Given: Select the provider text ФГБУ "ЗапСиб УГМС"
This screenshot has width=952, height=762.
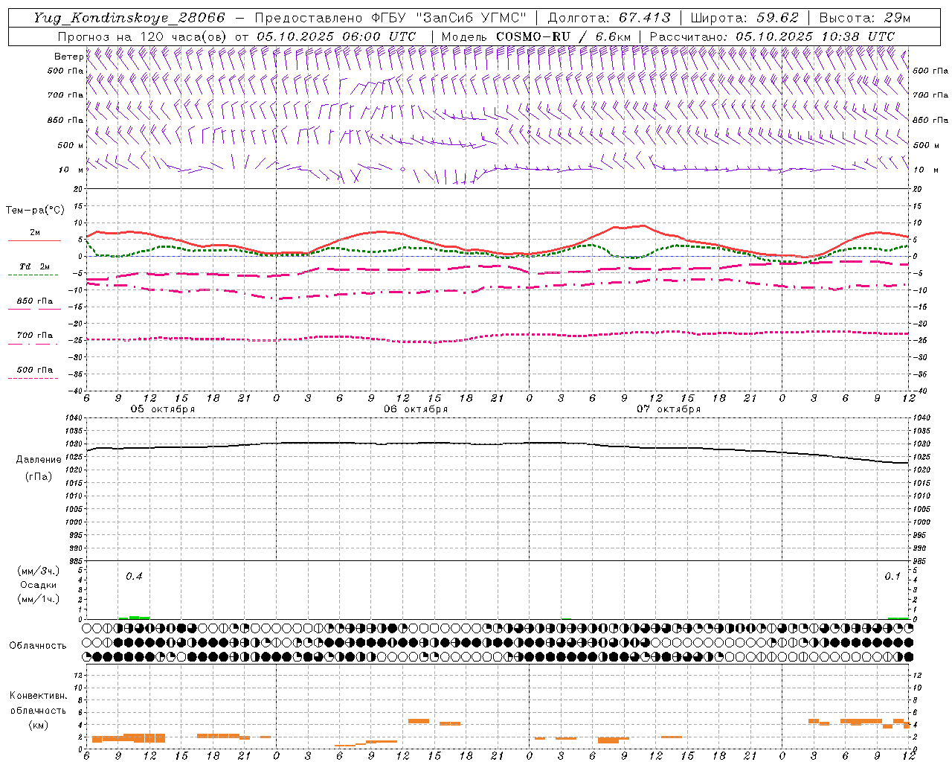Looking at the screenshot, I should pyautogui.click(x=449, y=18).
